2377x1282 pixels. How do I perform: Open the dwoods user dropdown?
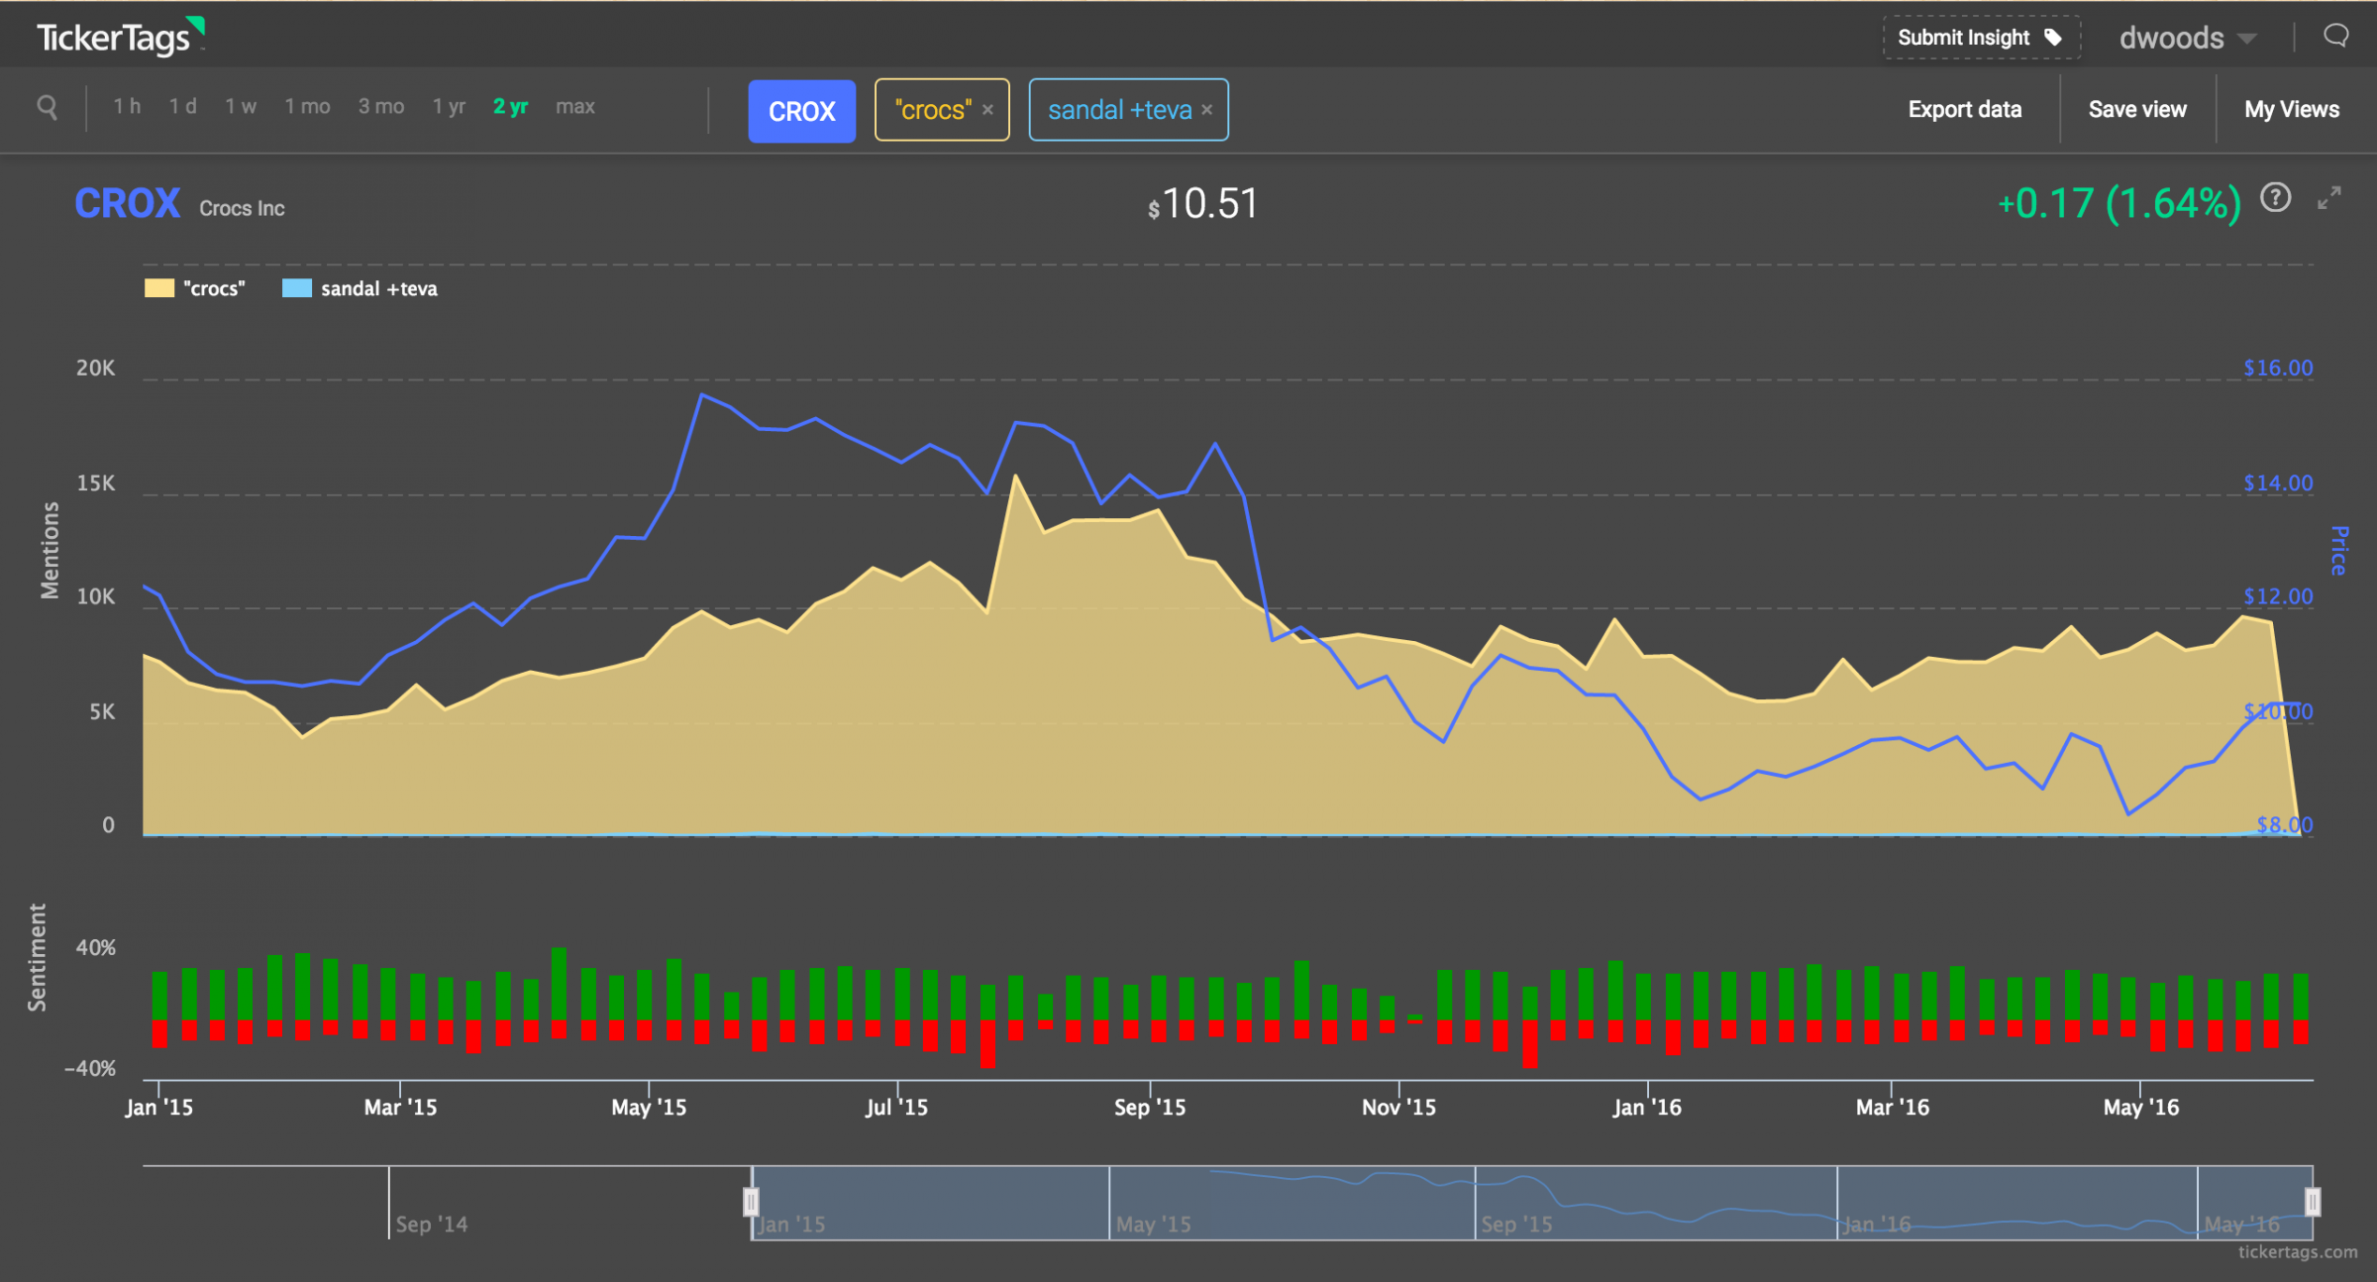(2187, 38)
